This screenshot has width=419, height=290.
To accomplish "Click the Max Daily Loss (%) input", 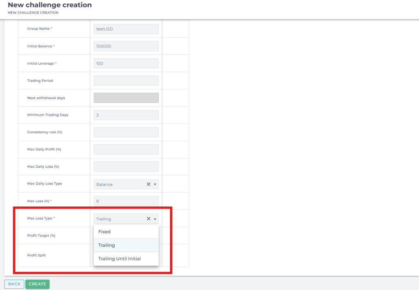I will 126,167.
